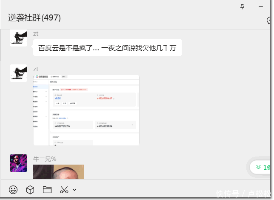Screen dimensions: 274x200
Task: Open the Baidu Cloud billing screenshot image
Action: pyautogui.click(x=86, y=110)
